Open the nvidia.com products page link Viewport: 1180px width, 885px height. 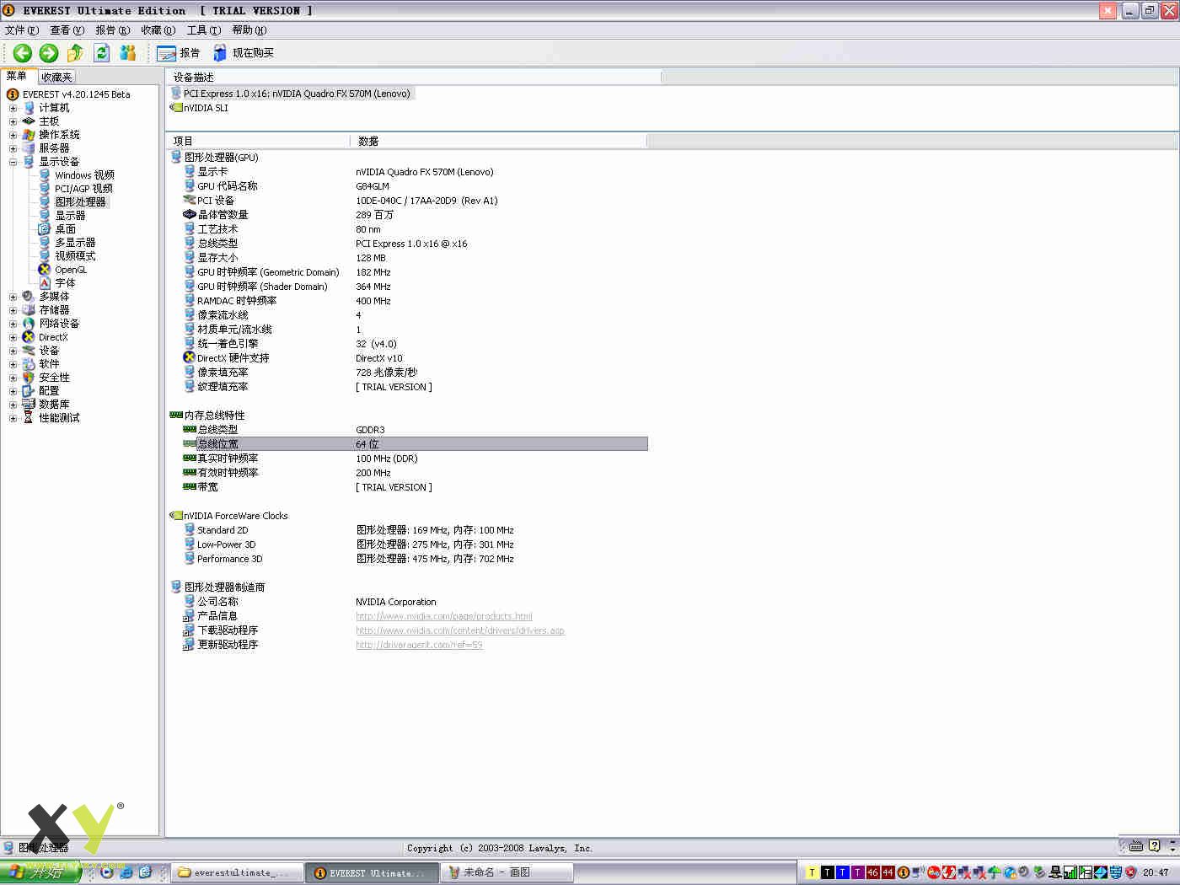pyautogui.click(x=444, y=616)
